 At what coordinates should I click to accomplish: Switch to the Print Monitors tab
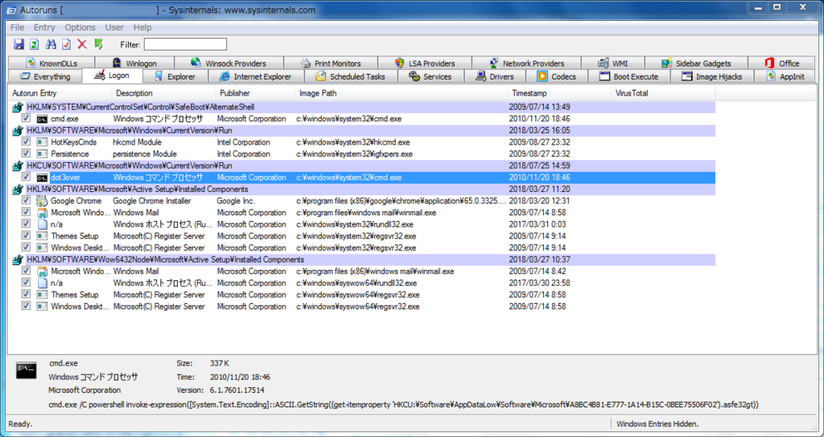coord(331,63)
